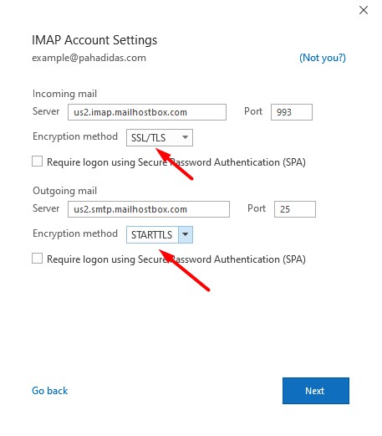Click incoming Secure Password Authentication label text
The width and height of the screenshot is (382, 436).
(176, 162)
